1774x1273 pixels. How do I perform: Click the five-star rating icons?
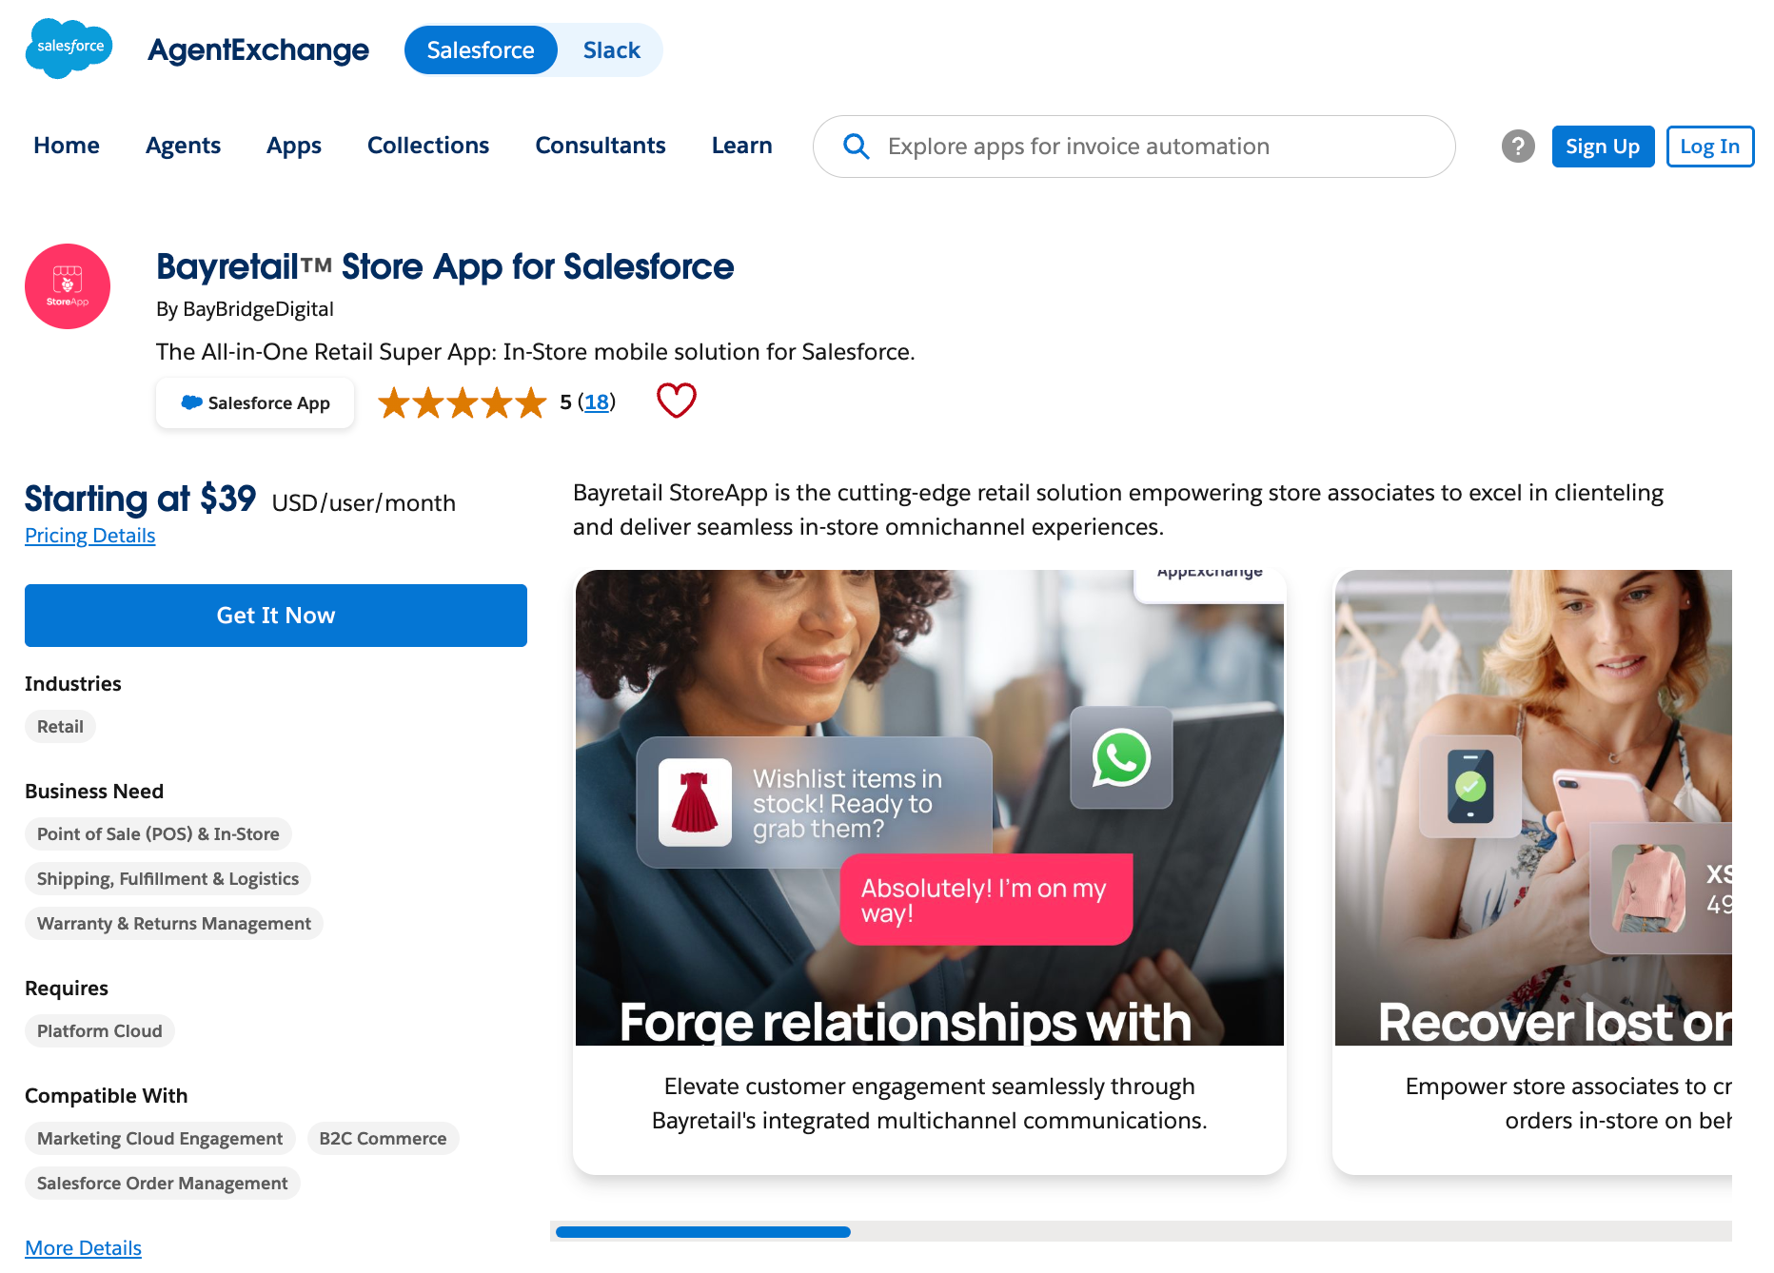coord(463,402)
